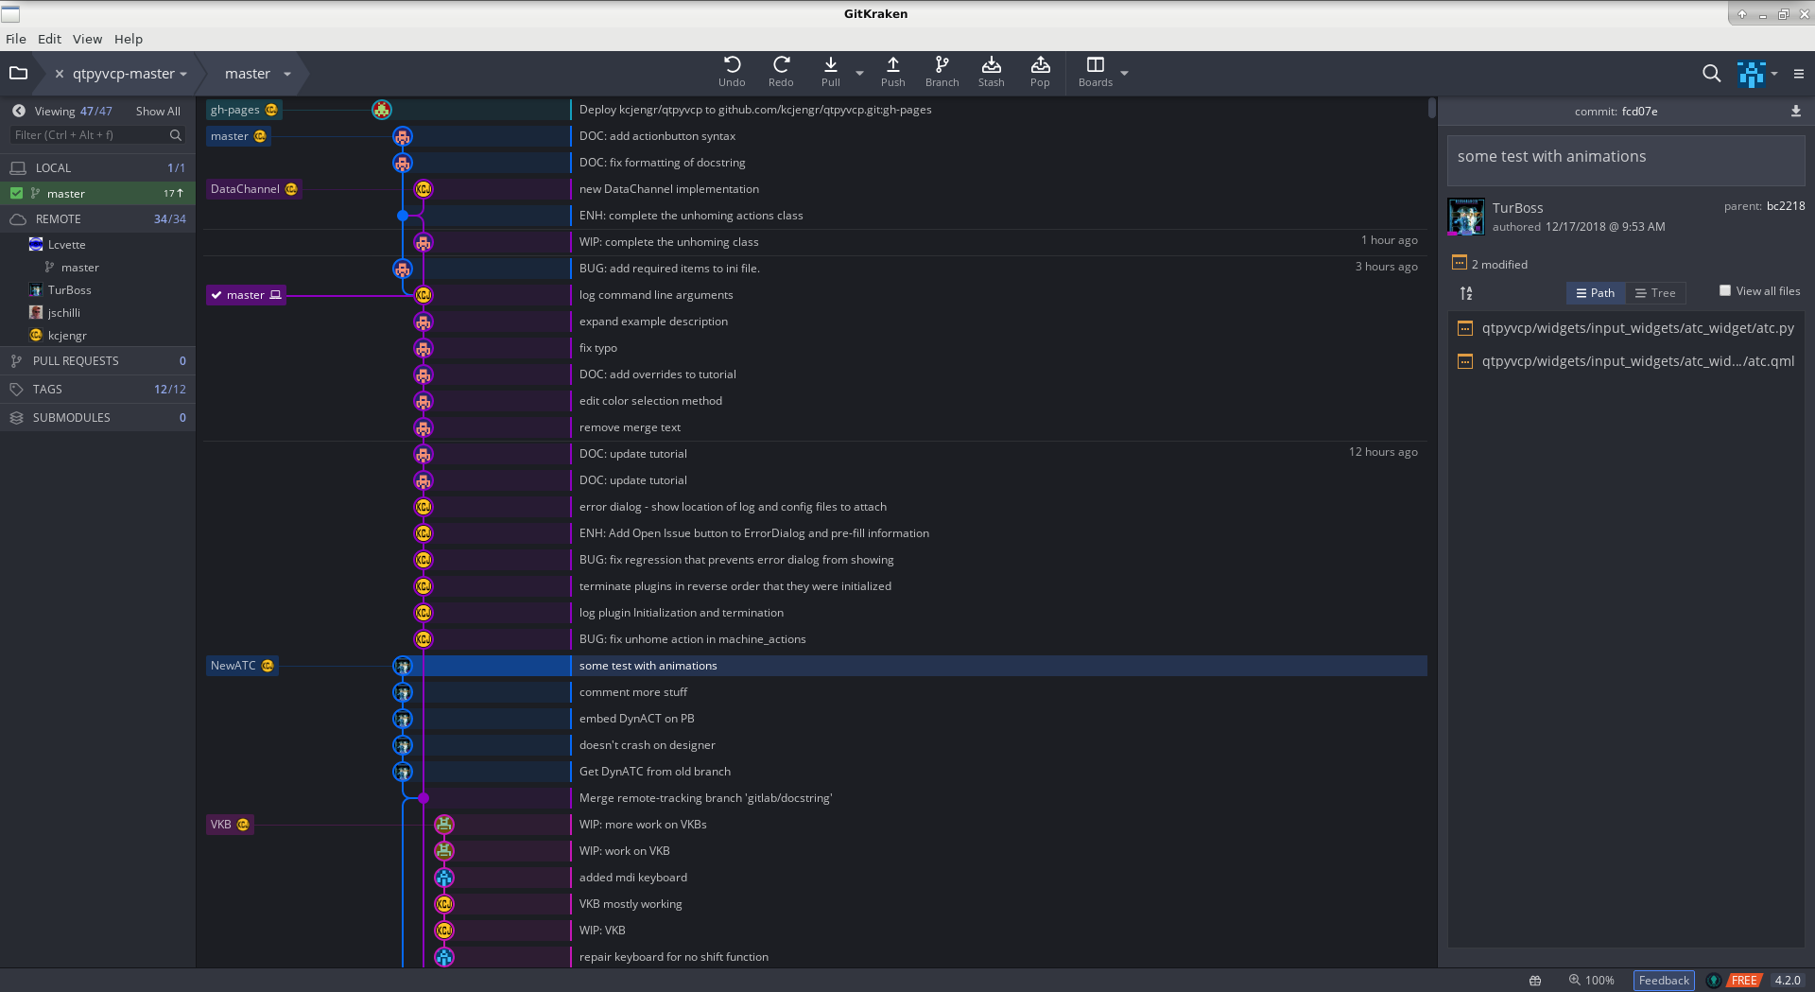The width and height of the screenshot is (1815, 992).
Task: Open the File menu
Action: 16,39
